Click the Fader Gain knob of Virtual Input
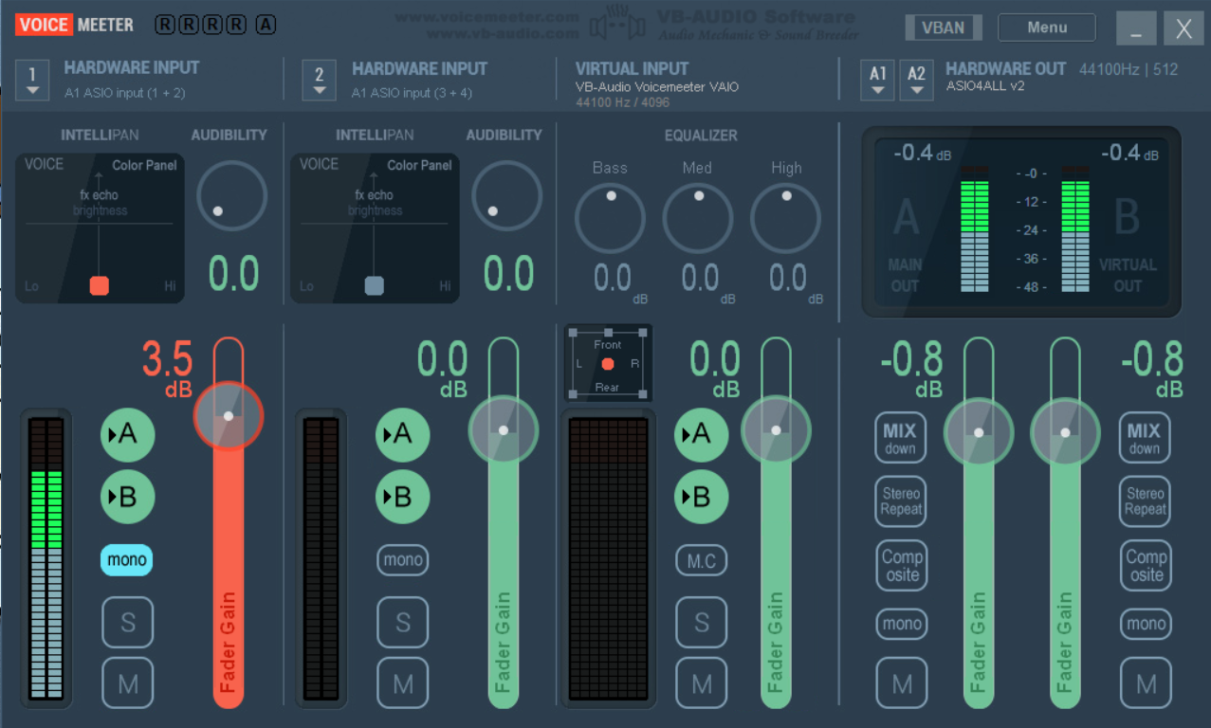 tap(776, 430)
